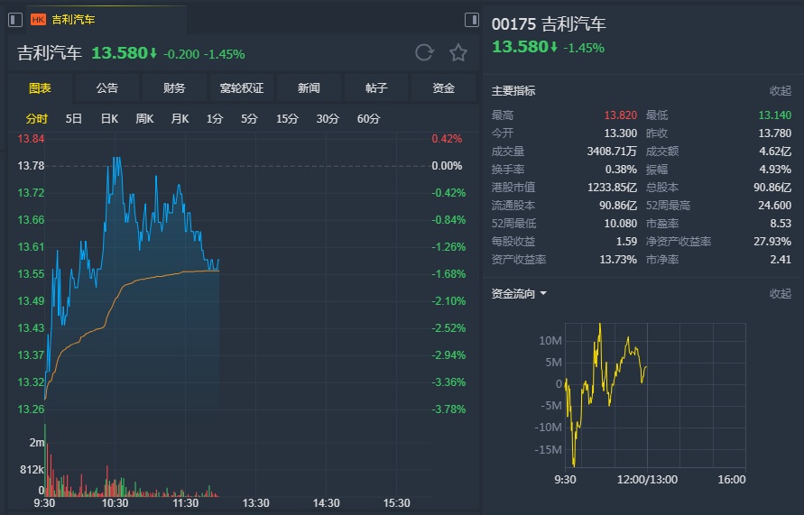The width and height of the screenshot is (804, 515).
Task: Select the 15分 chart interval
Action: 287,118
